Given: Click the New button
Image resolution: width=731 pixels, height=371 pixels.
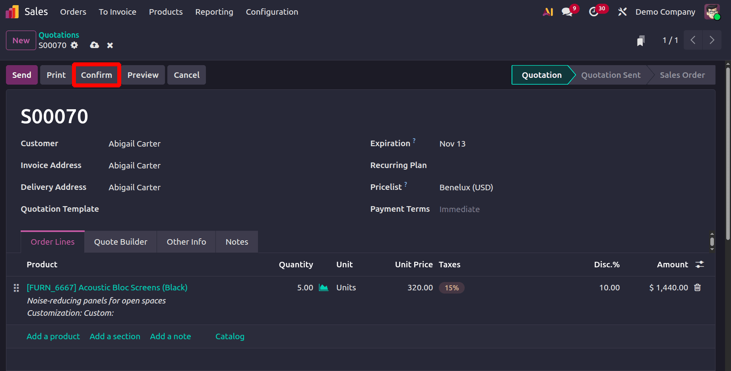Looking at the screenshot, I should pos(21,41).
